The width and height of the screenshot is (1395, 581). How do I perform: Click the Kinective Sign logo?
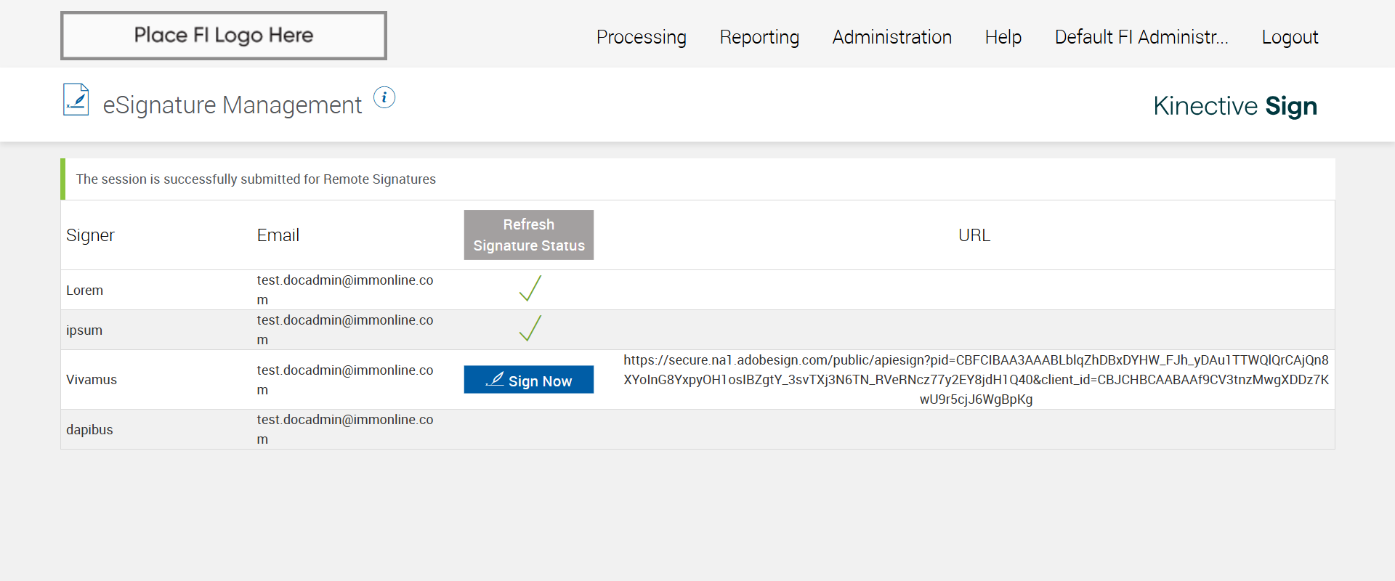point(1234,106)
